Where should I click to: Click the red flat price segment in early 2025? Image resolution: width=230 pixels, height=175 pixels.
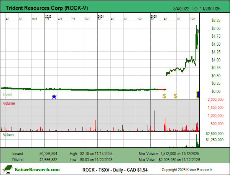pyautogui.click(x=161, y=89)
